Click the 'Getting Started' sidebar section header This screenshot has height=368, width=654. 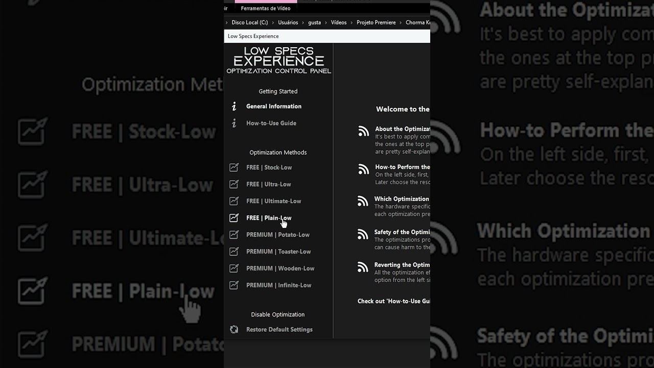[278, 91]
